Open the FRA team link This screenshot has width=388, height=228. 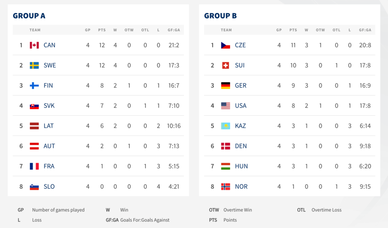pyautogui.click(x=49, y=166)
